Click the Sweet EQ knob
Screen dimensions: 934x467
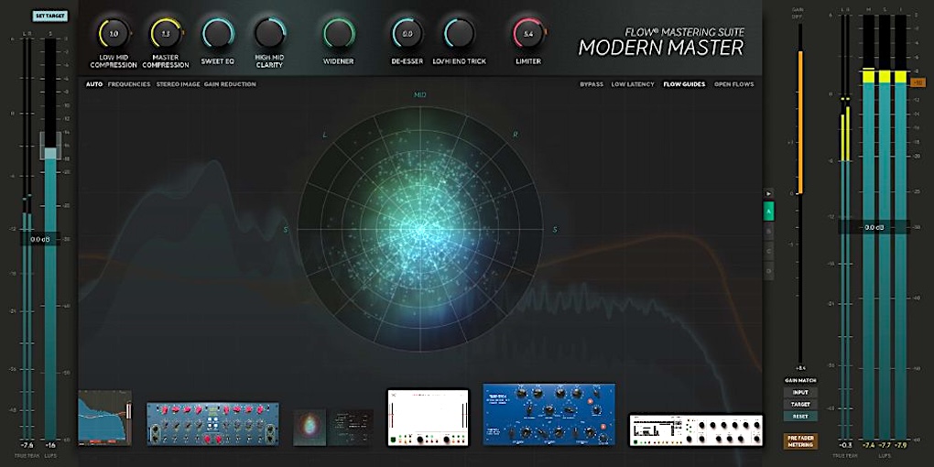coord(217,33)
